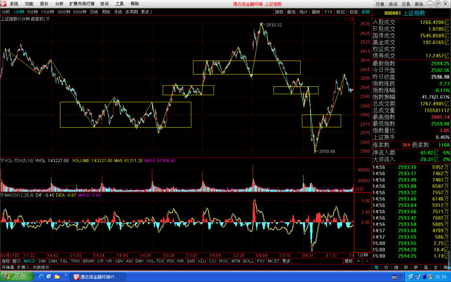This screenshot has width=451, height=282.
Task: Click the 返回 button in toolbar
Action: [x=366, y=12]
